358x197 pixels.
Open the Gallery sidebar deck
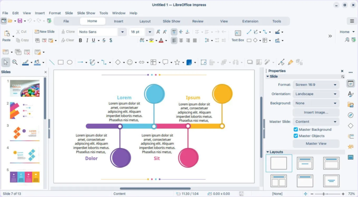point(351,105)
